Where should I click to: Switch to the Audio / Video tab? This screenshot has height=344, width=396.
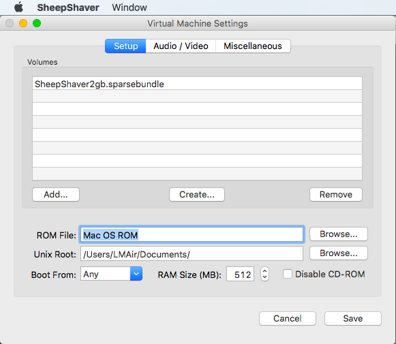181,46
